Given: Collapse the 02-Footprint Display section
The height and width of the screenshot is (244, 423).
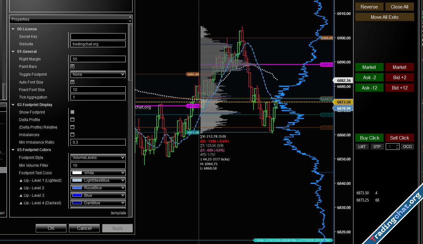Looking at the screenshot, I should [x=13, y=105].
